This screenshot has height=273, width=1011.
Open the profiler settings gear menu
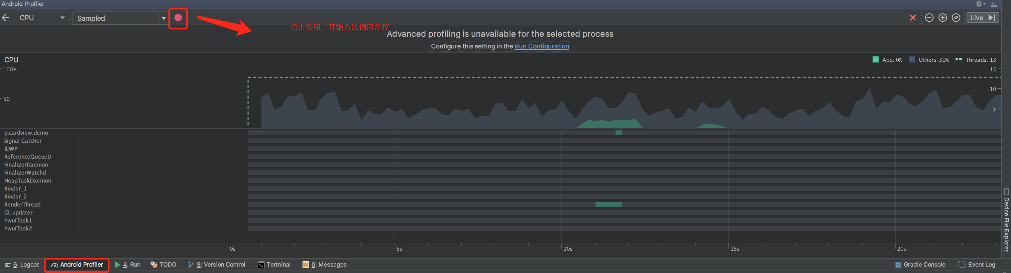click(x=980, y=4)
